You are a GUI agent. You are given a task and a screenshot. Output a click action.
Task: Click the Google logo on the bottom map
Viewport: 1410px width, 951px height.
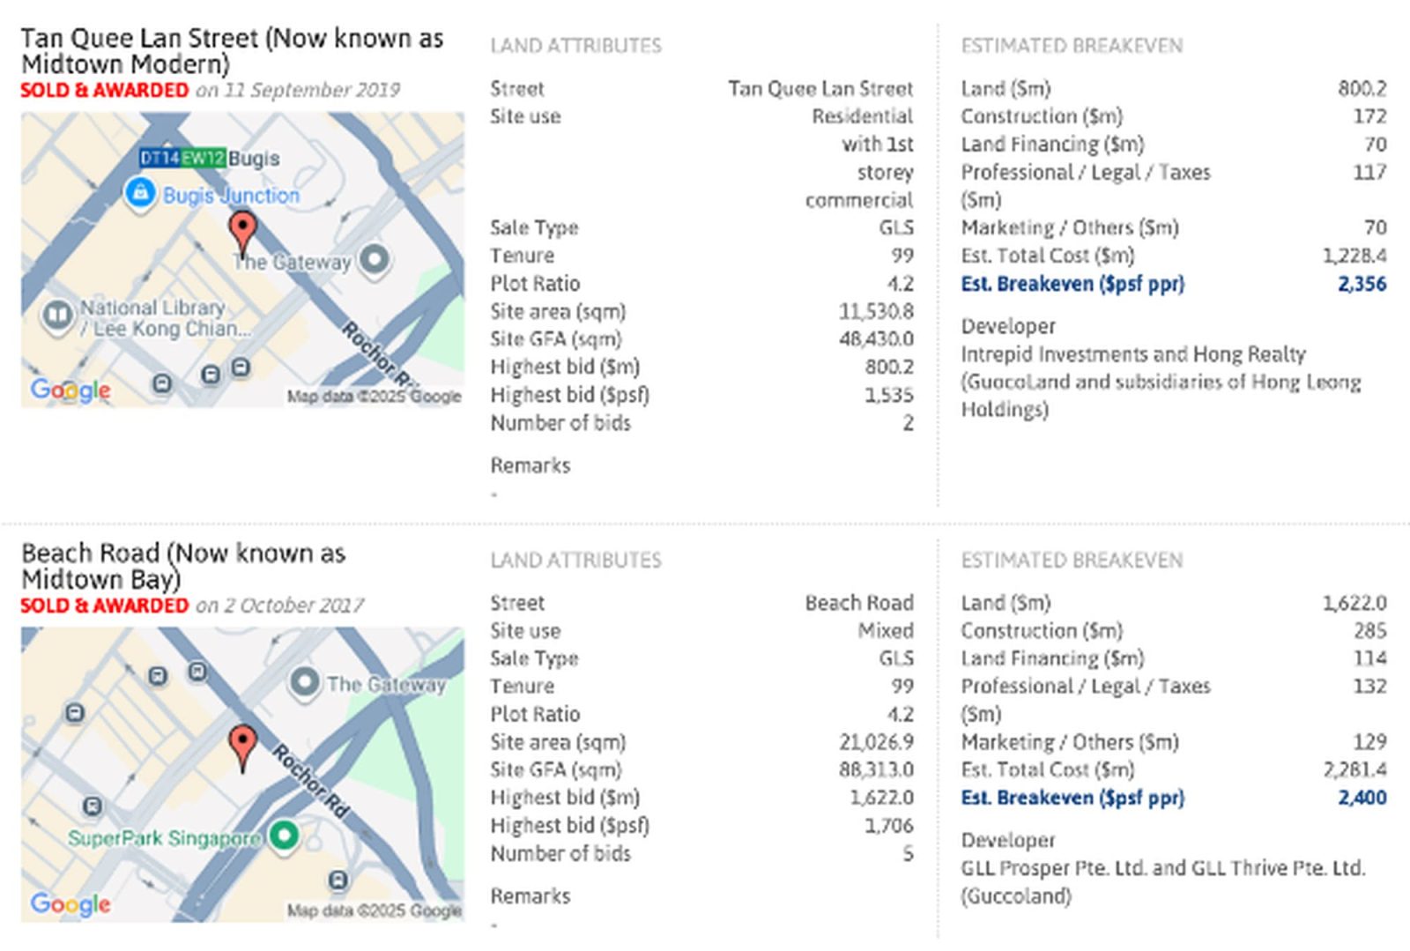[70, 904]
